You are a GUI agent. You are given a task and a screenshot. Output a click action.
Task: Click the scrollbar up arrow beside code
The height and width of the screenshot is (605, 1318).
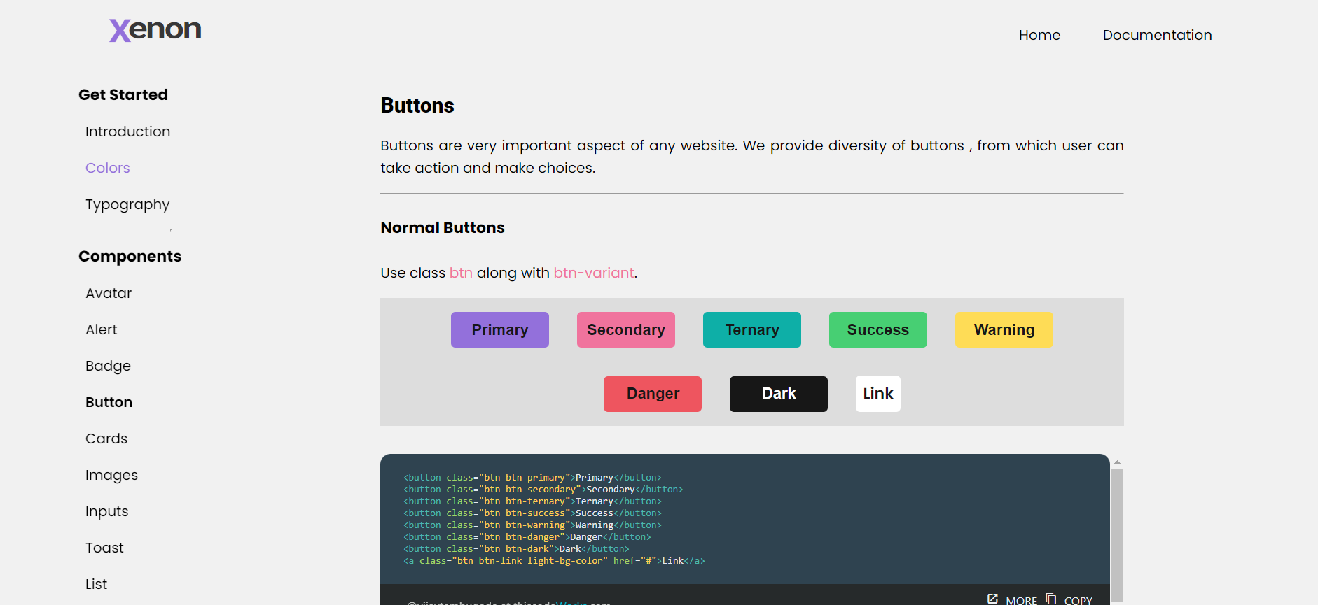pyautogui.click(x=1117, y=462)
